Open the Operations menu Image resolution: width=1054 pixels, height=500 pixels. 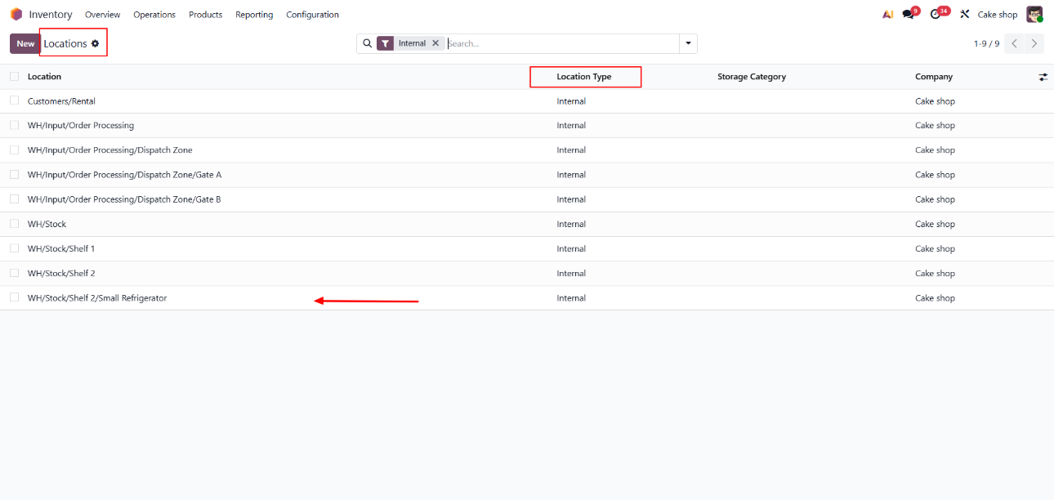point(154,15)
